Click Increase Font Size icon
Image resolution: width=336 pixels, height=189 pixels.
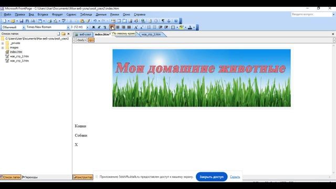tap(136, 27)
